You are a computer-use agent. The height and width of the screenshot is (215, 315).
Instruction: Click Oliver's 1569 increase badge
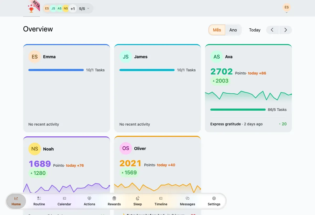point(129,173)
